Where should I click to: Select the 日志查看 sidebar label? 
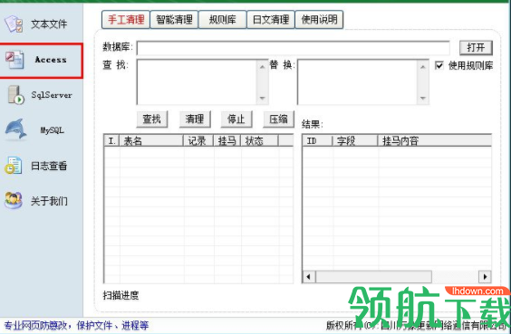[x=49, y=166]
